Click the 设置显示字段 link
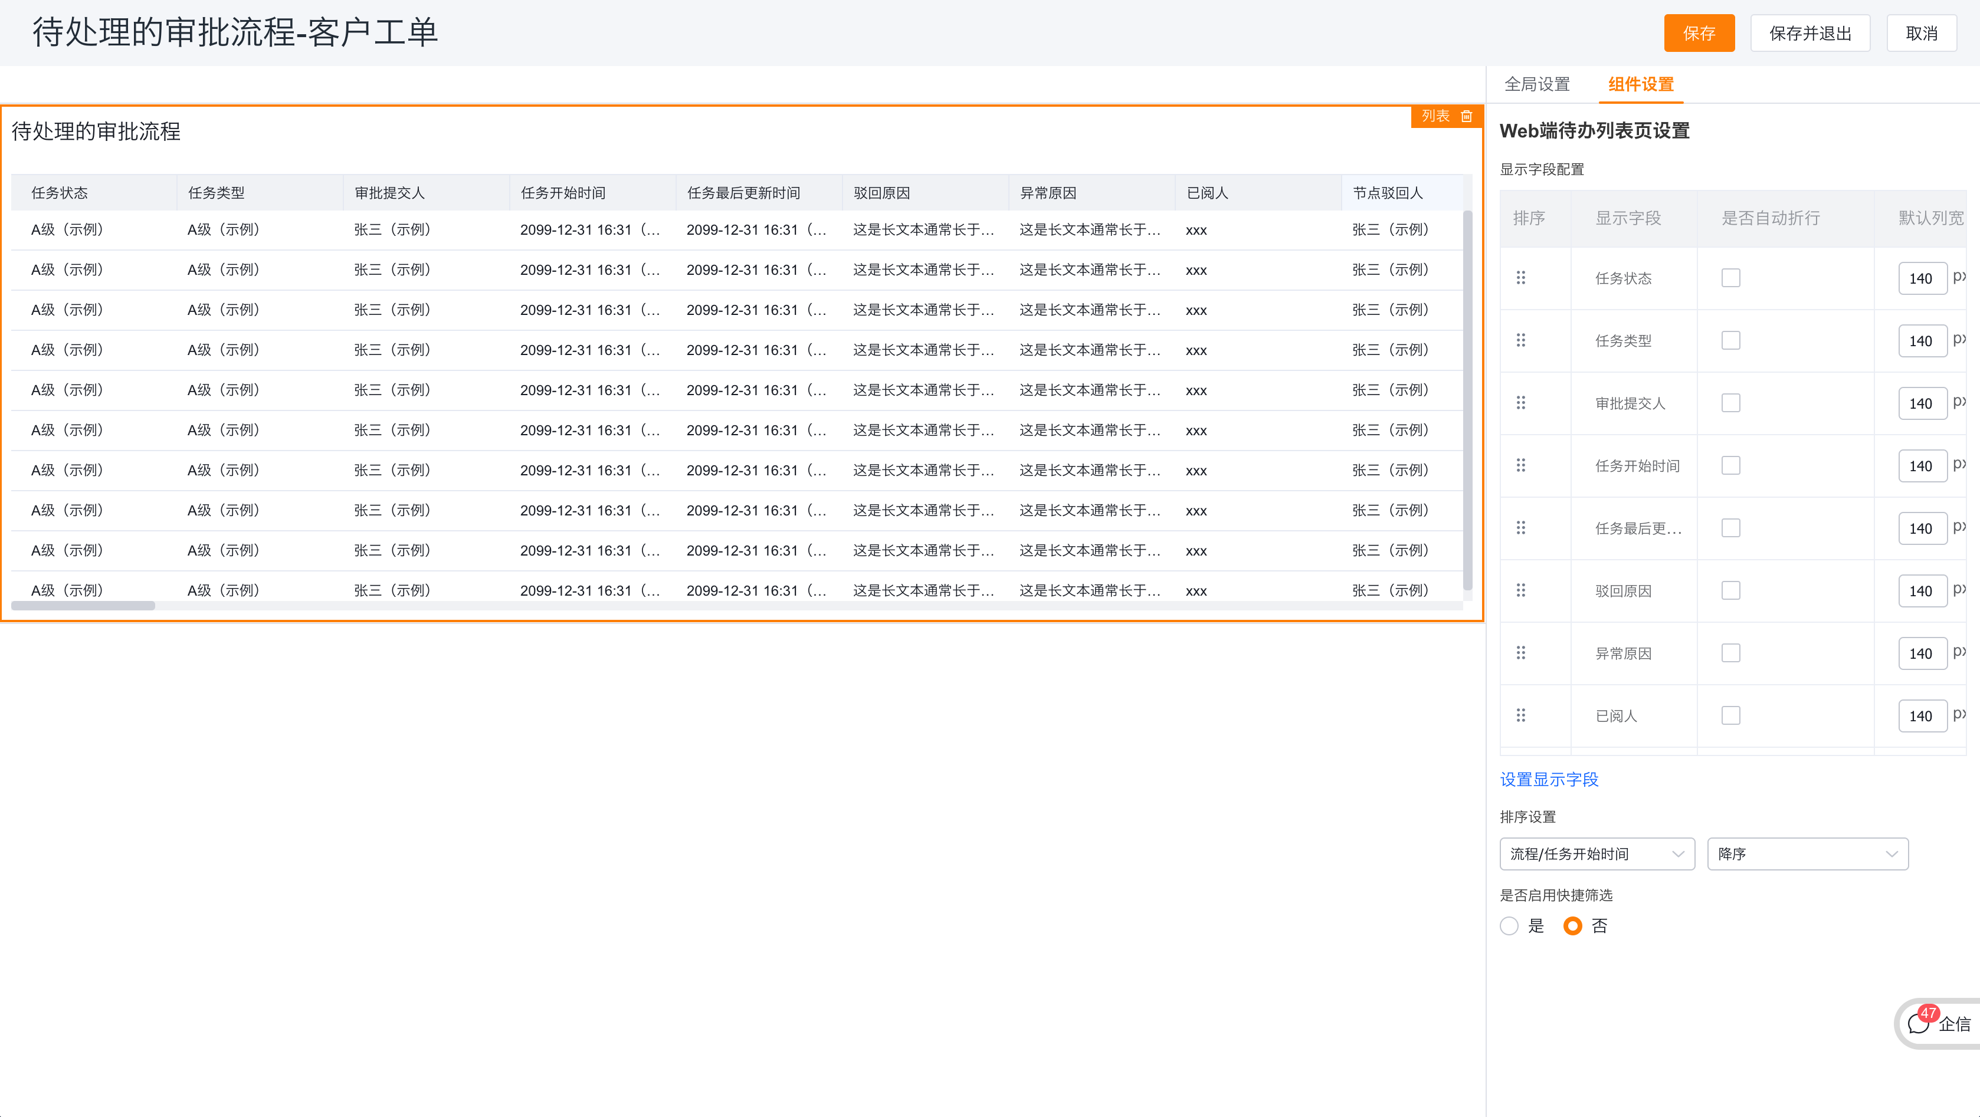The width and height of the screenshot is (1980, 1117). [x=1549, y=779]
